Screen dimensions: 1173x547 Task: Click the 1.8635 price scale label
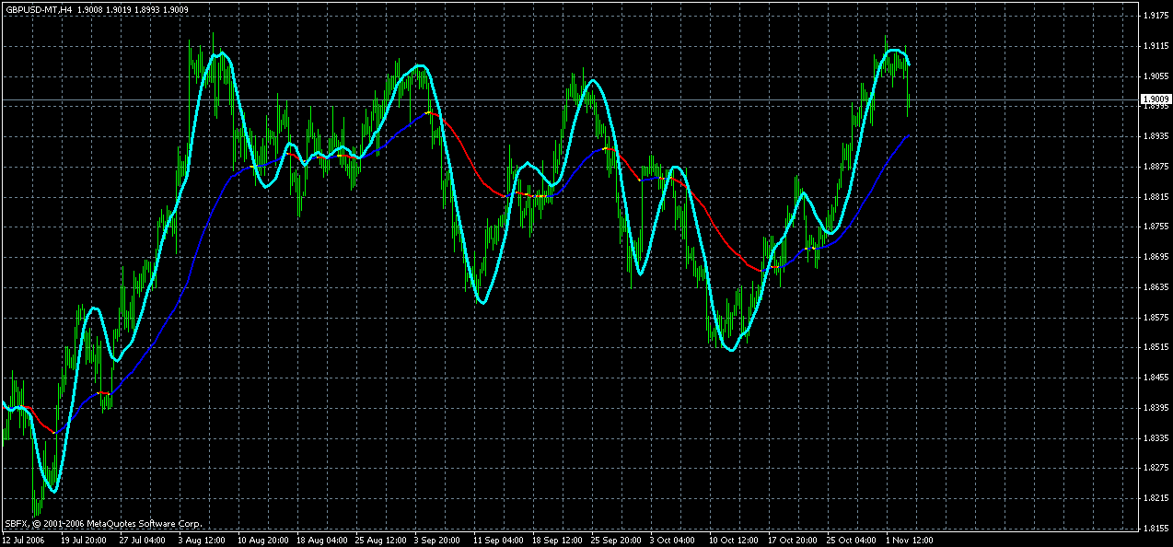pos(1156,287)
